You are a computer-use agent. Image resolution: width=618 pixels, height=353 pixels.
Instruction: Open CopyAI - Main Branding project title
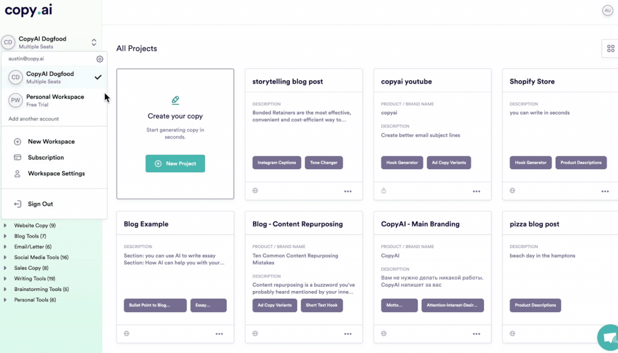[420, 224]
